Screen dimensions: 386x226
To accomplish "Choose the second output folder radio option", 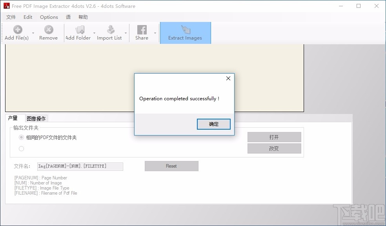I will (22, 148).
